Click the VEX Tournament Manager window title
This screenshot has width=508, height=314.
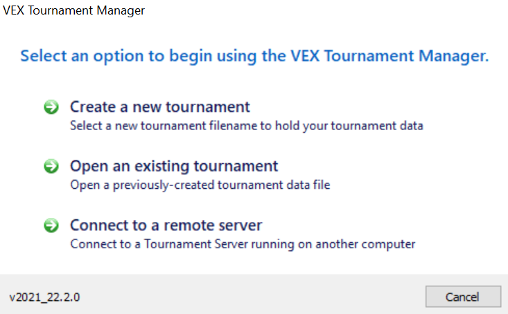pyautogui.click(x=73, y=11)
